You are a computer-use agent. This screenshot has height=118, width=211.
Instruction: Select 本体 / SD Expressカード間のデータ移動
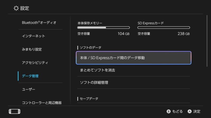click(x=134, y=58)
